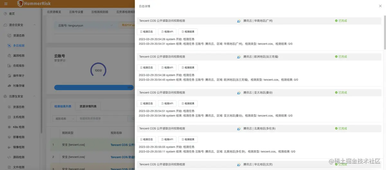Open 检测API for 亚太地区(曼谷)
The width and height of the screenshot is (386, 170).
(167, 103)
